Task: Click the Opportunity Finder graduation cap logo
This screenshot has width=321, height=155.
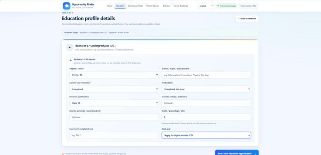Action: (67, 6)
